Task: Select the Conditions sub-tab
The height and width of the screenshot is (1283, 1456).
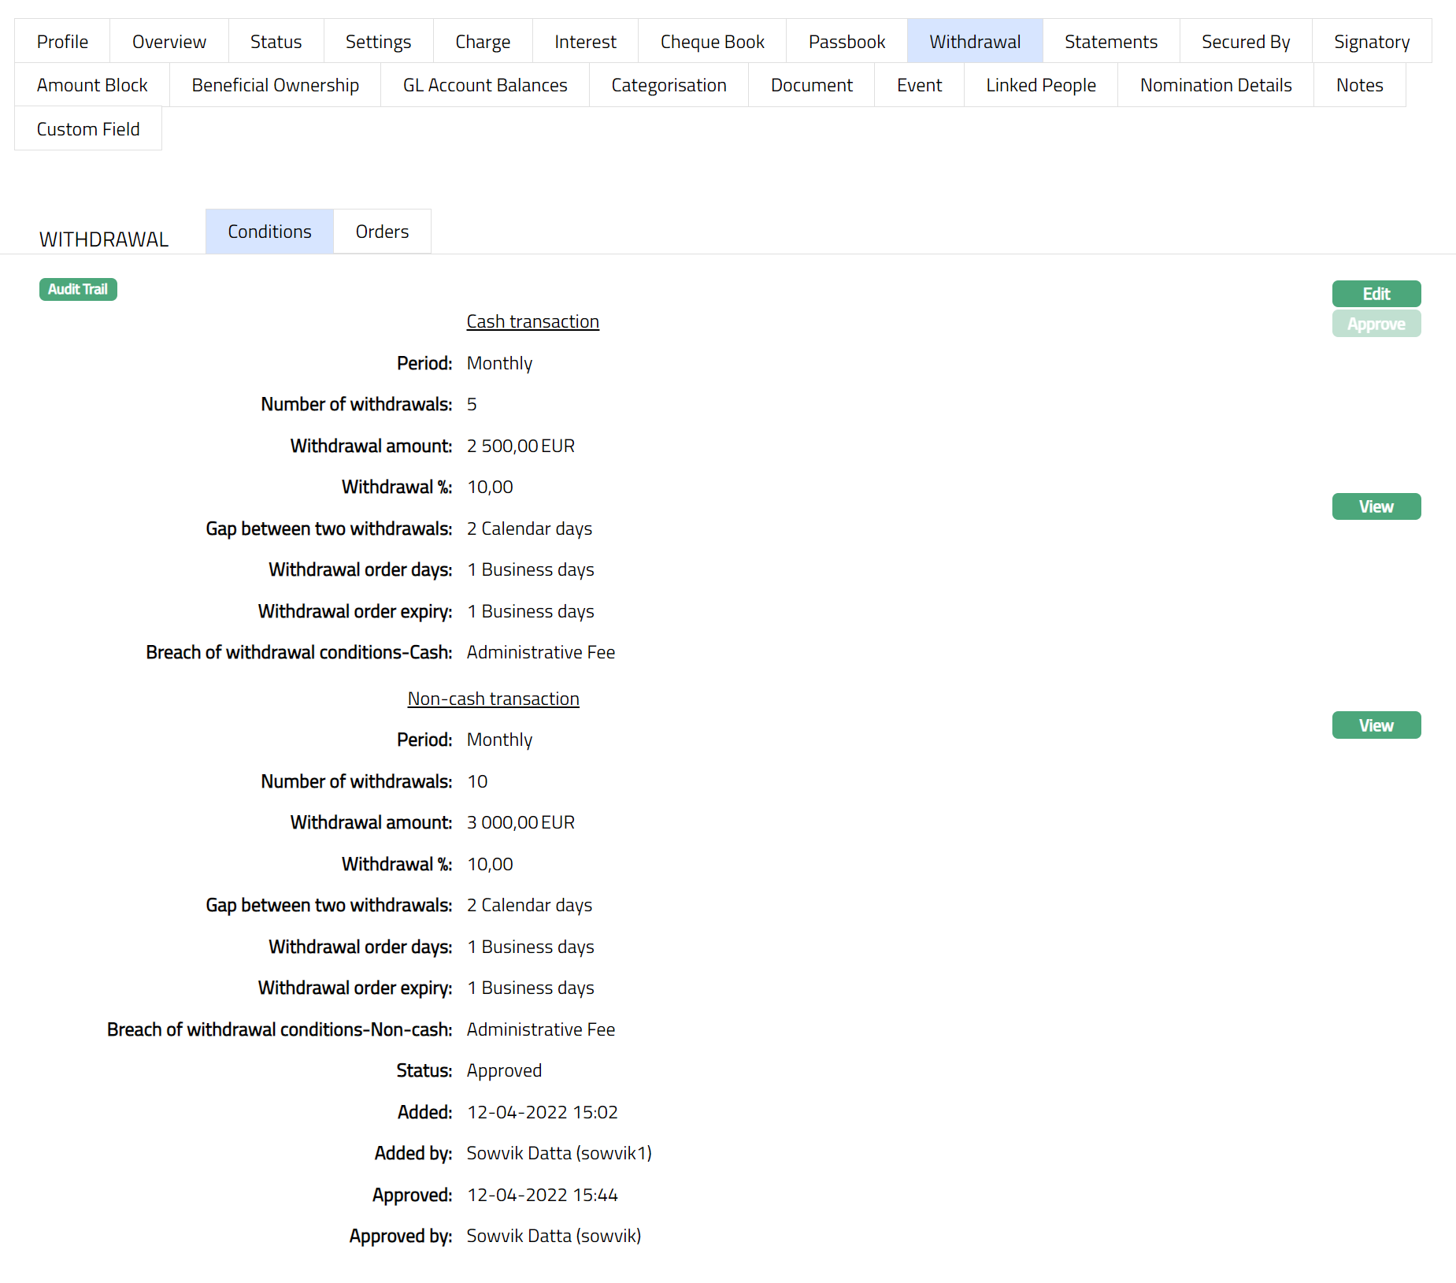Action: (269, 232)
